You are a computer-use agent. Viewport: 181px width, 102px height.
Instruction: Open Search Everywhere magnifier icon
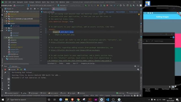[x=138, y=5]
